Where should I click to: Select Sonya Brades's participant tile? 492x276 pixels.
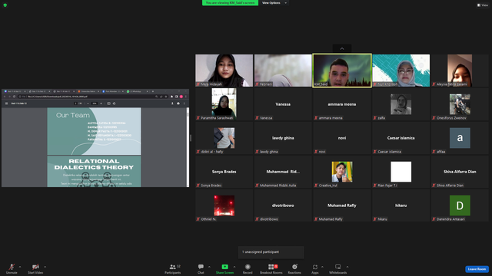[x=224, y=172]
